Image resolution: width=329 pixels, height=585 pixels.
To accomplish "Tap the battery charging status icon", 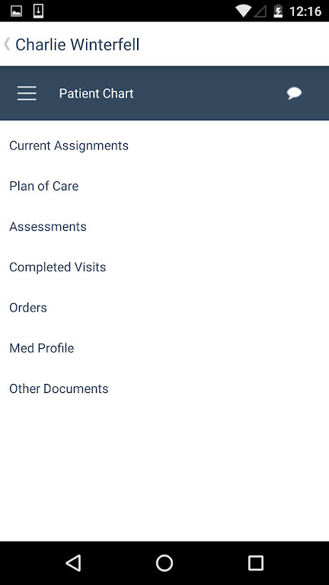I will [x=278, y=11].
